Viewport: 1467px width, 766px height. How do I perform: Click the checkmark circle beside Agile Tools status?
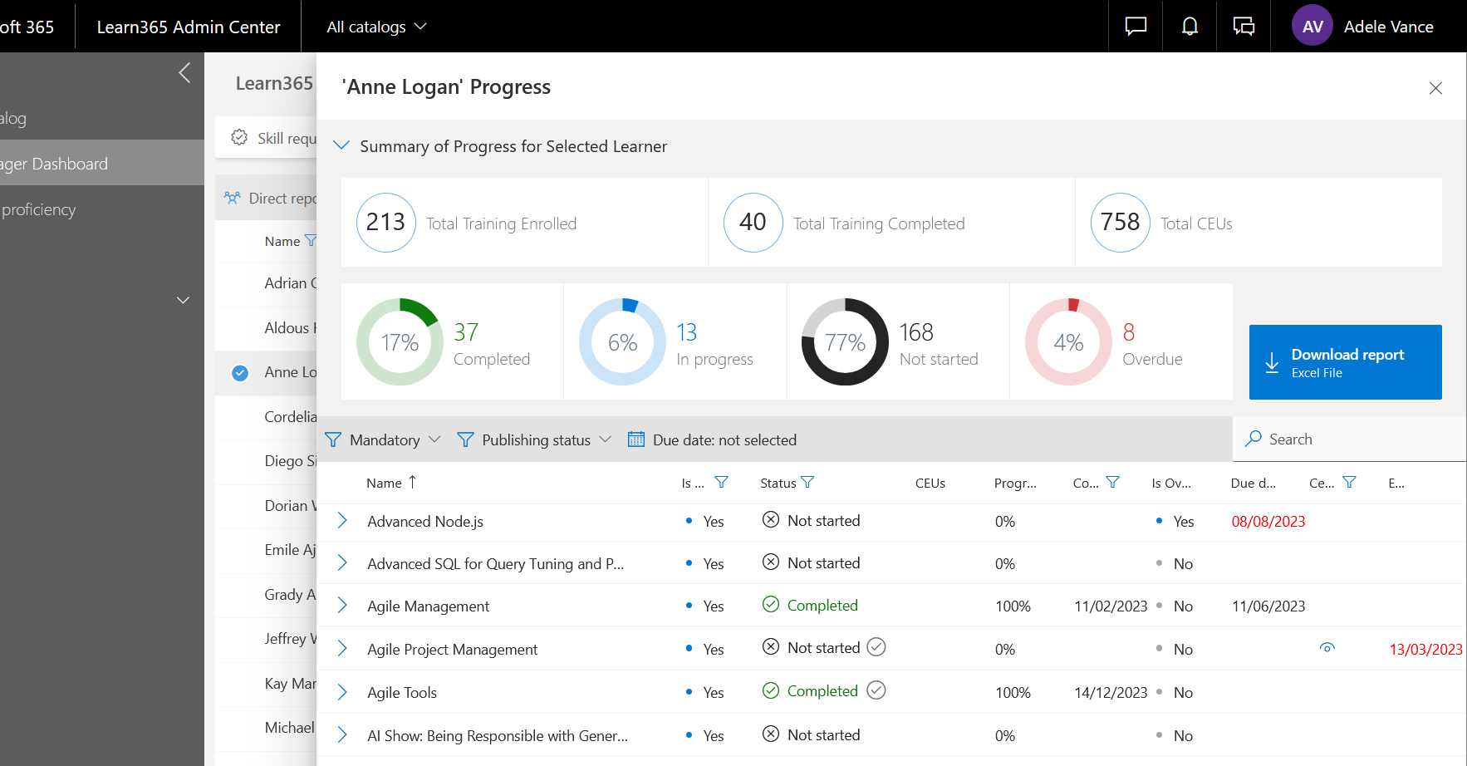pos(876,690)
